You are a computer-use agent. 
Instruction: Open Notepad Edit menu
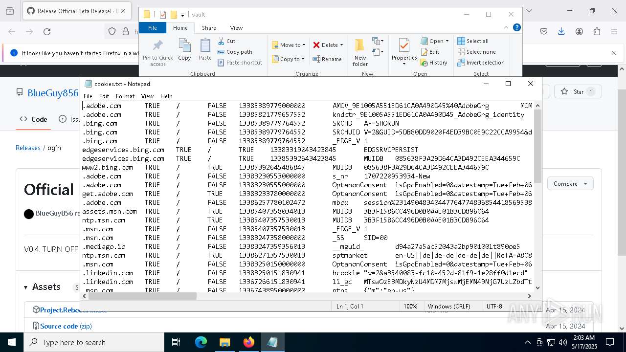104,96
